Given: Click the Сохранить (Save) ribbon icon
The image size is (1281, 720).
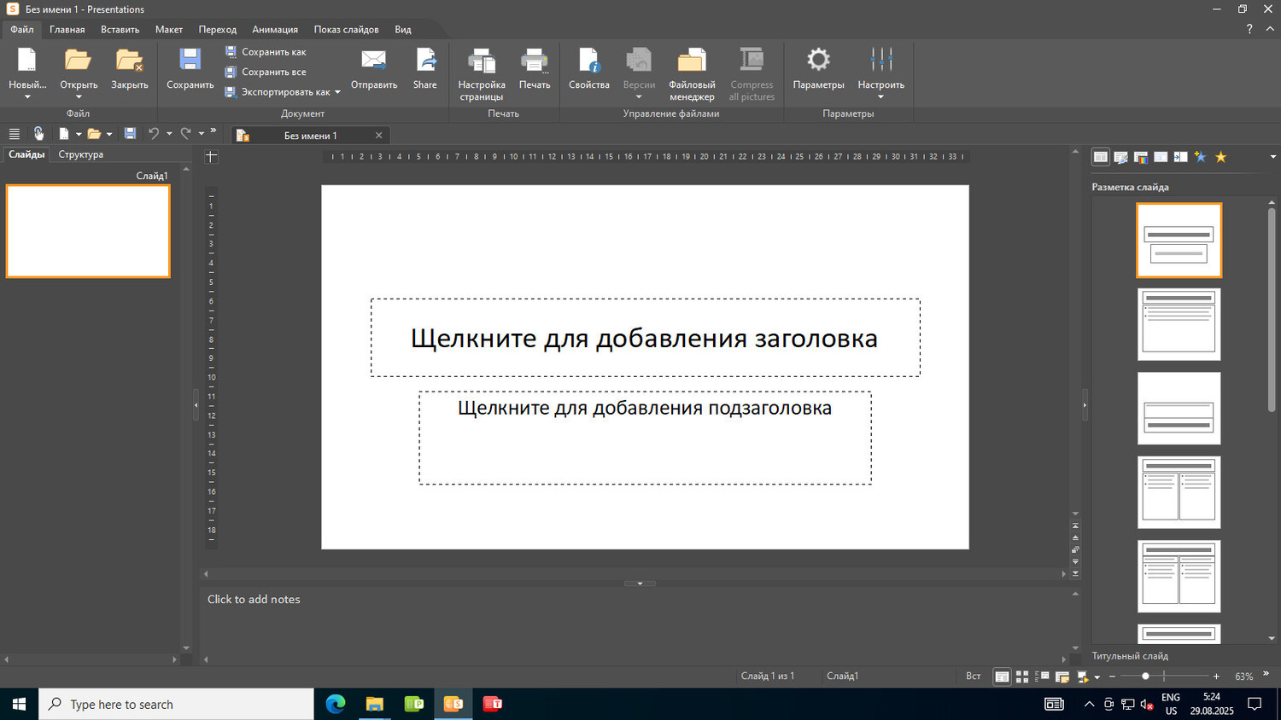Looking at the screenshot, I should (190, 68).
